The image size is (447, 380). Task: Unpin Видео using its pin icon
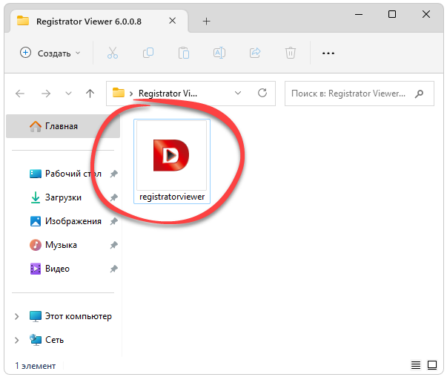point(114,269)
